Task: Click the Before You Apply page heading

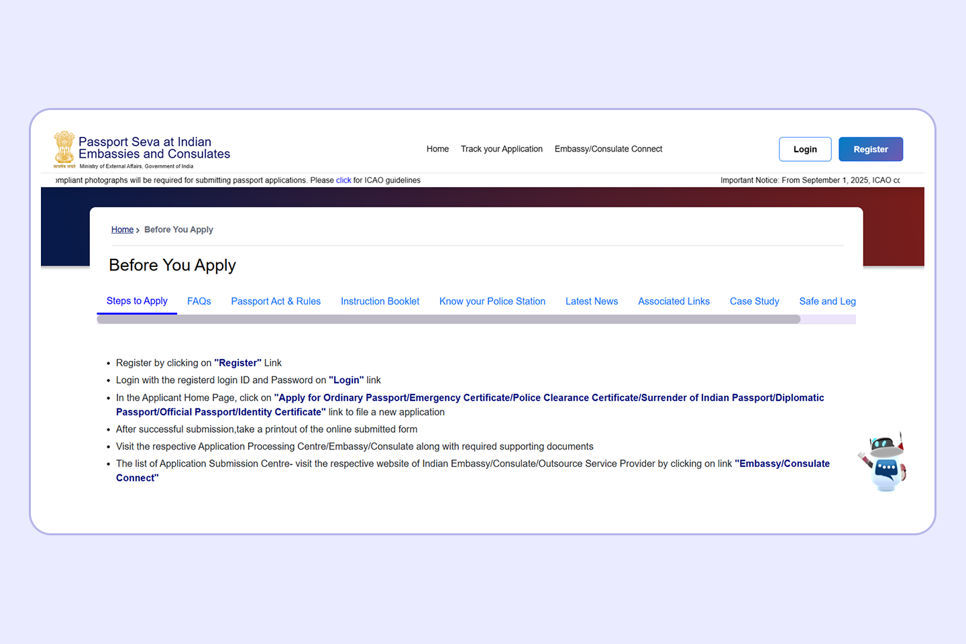Action: (x=172, y=265)
